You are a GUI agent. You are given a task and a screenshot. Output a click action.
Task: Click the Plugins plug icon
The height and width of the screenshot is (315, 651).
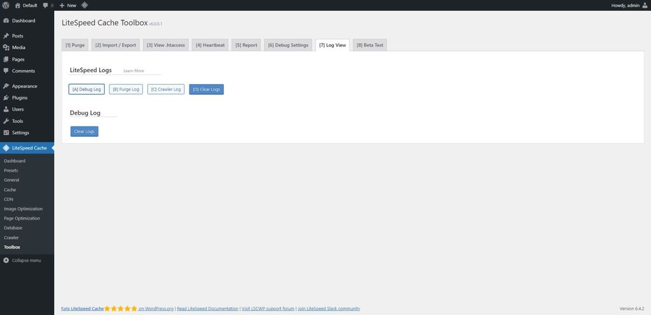click(6, 98)
